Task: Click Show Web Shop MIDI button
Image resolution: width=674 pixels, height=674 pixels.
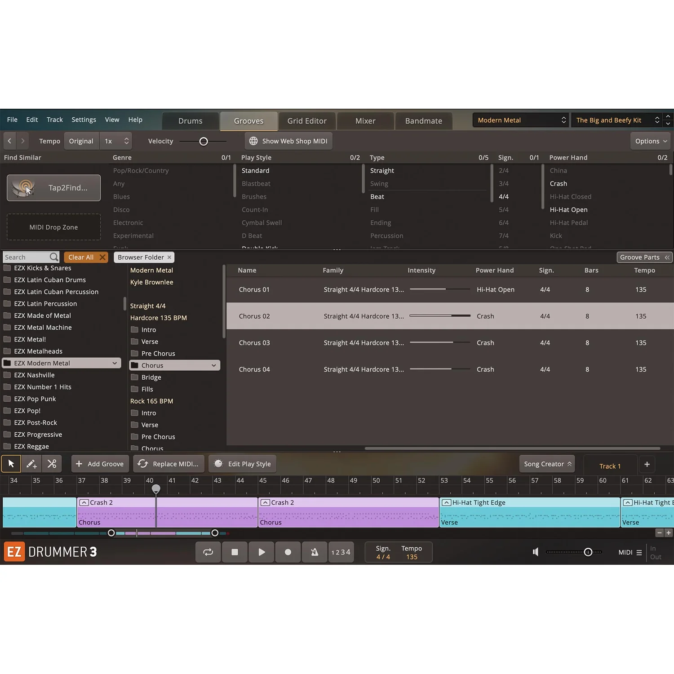Action: coord(288,141)
